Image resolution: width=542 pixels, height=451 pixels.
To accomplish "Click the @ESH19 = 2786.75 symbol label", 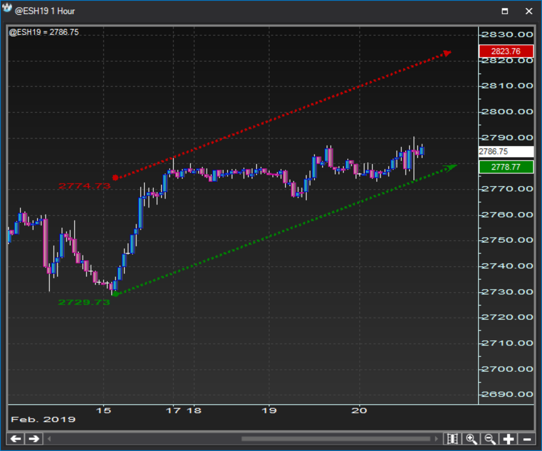I will [x=44, y=33].
